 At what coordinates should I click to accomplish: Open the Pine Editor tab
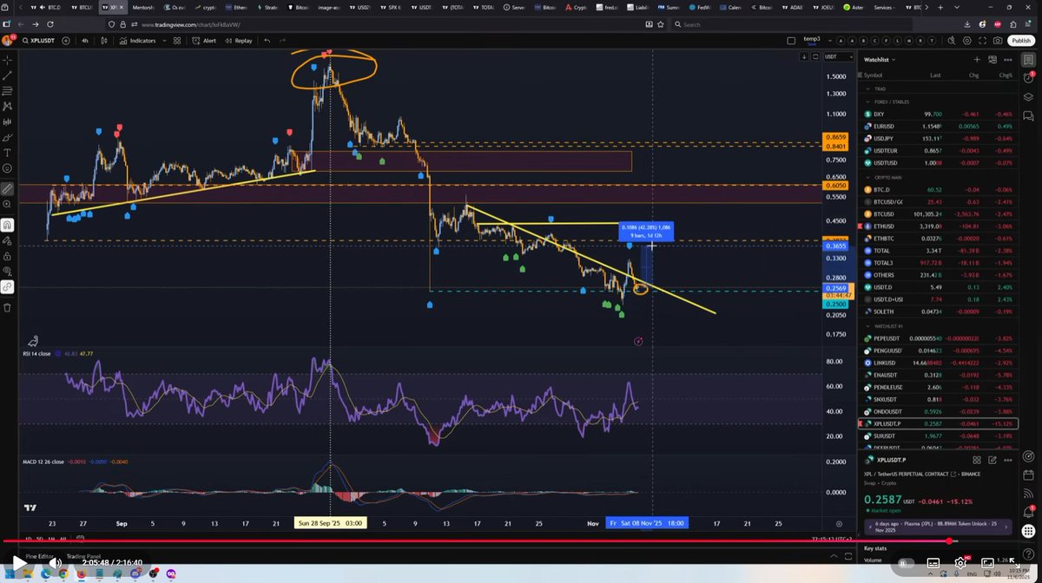38,556
